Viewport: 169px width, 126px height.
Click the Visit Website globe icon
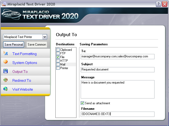(x=6, y=89)
